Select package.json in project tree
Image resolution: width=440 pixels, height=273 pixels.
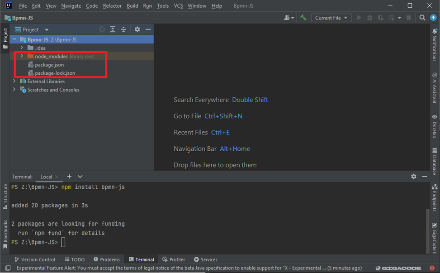click(49, 65)
